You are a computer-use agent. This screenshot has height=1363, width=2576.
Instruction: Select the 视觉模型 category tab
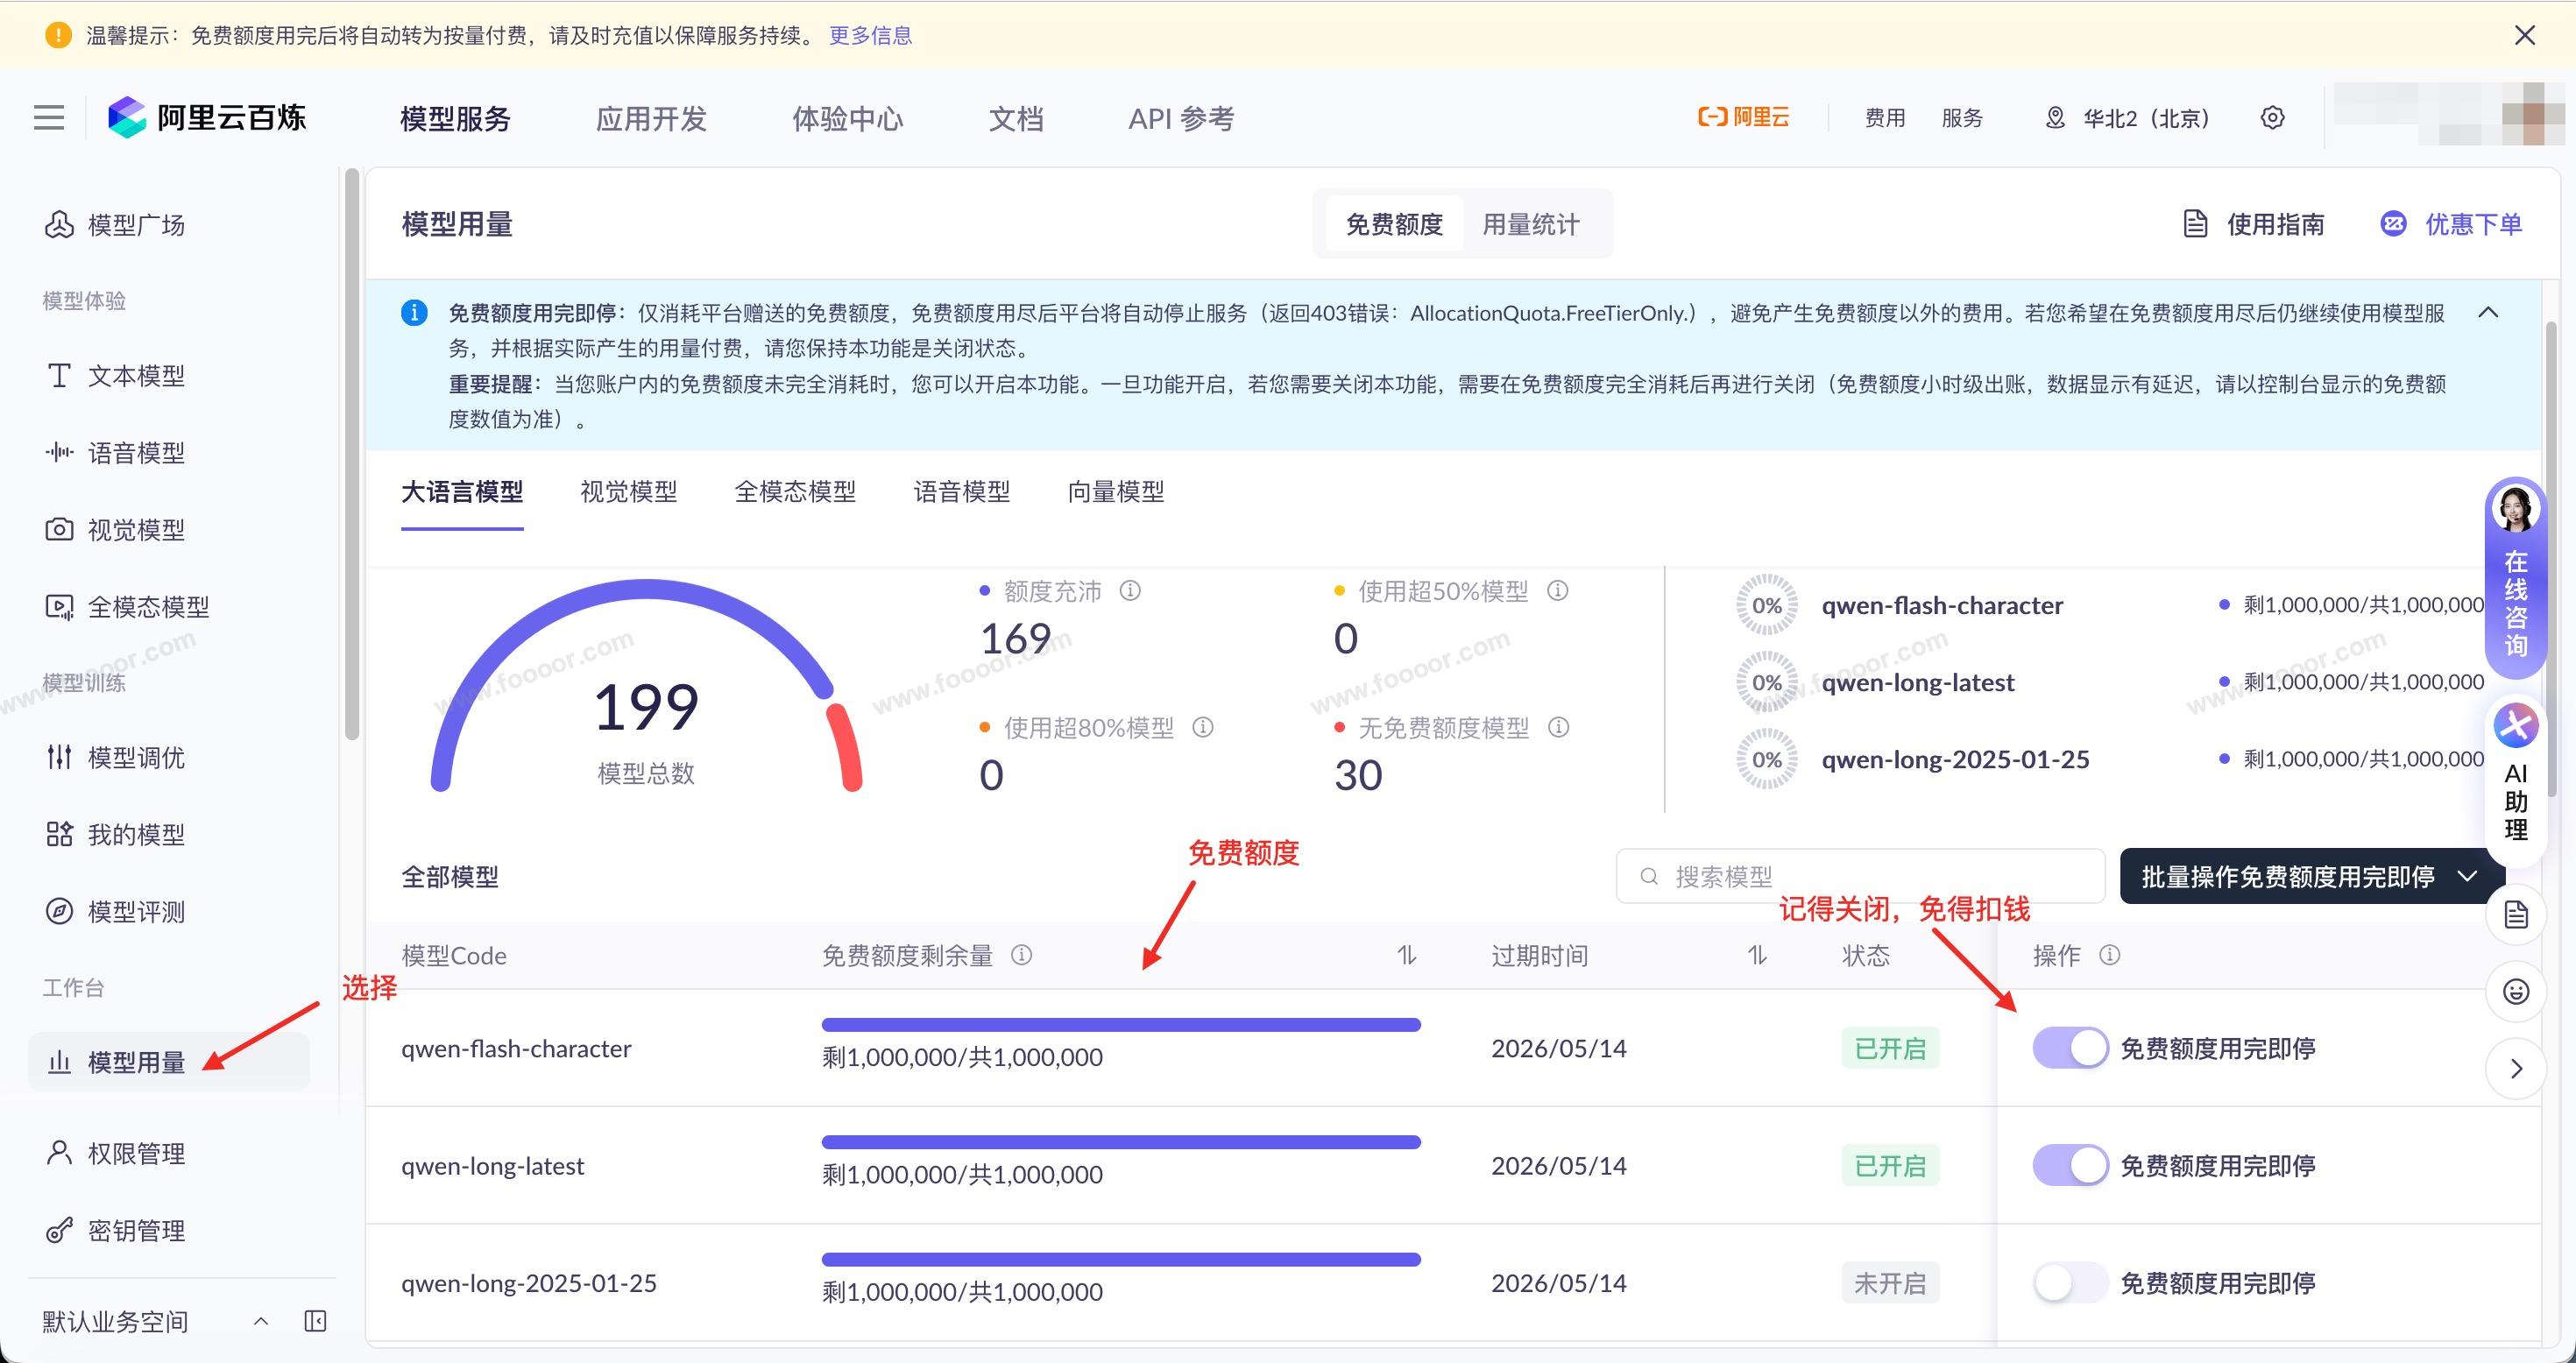(628, 492)
